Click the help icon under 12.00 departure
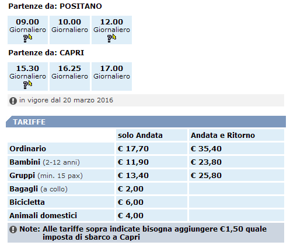 (111, 38)
